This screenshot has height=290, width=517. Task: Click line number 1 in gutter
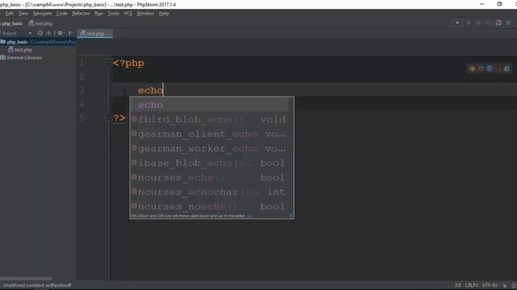click(82, 63)
